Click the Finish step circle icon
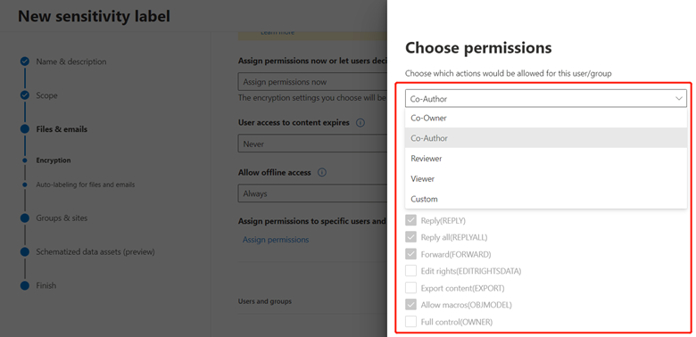Image resolution: width=696 pixels, height=337 pixels. point(25,285)
